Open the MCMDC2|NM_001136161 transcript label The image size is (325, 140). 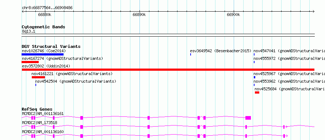point(43,114)
